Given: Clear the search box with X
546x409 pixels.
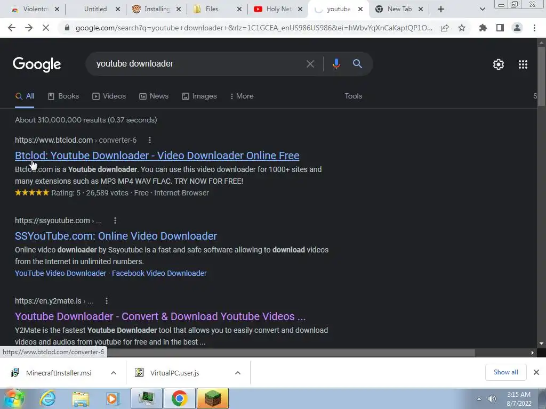Looking at the screenshot, I should click(310, 64).
